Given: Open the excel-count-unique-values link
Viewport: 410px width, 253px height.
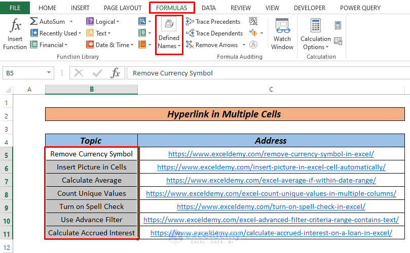Looking at the screenshot, I should click(x=271, y=193).
